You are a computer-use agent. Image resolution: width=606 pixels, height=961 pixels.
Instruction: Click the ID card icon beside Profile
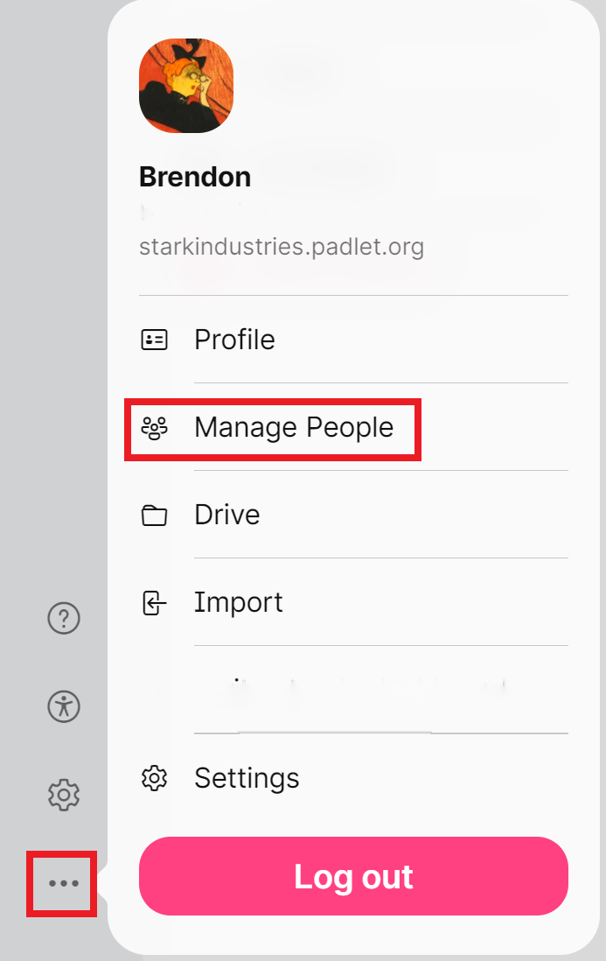pyautogui.click(x=154, y=340)
